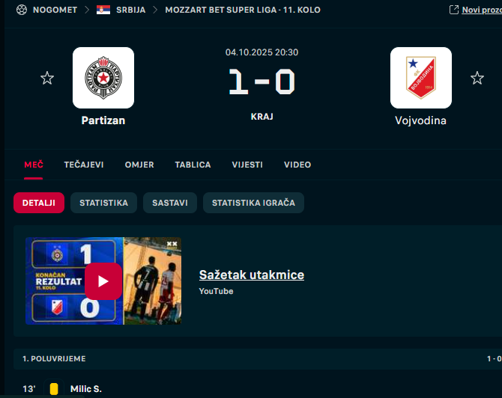This screenshot has width=502, height=398.
Task: Open the SASTAVI lineups view
Action: pyautogui.click(x=170, y=203)
